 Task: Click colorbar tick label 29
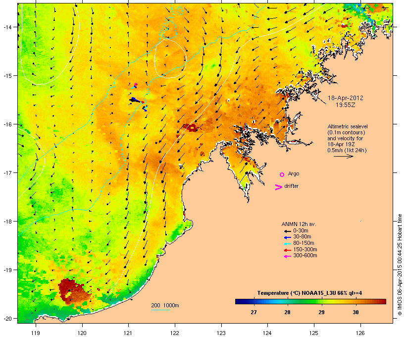point(322,312)
